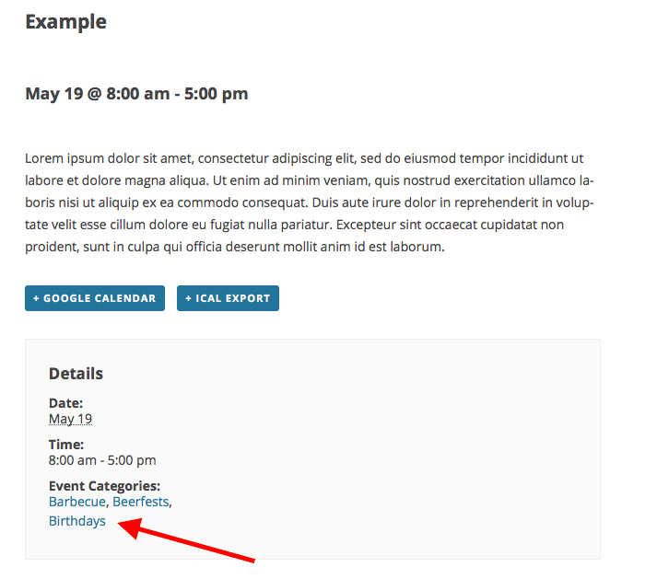This screenshot has width=657, height=579.
Task: Click the word 'proident' in the last line
Action: 53,247
